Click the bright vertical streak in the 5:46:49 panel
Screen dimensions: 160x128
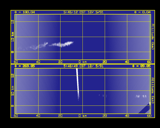(78, 84)
